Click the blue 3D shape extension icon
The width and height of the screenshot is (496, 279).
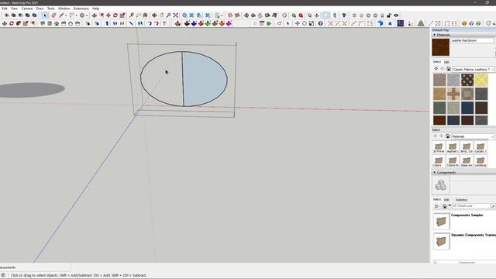click(x=381, y=23)
